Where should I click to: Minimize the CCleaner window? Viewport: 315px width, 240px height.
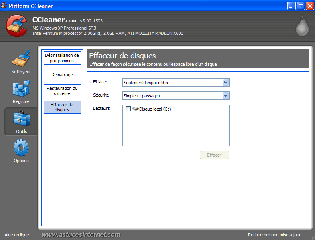291,6
